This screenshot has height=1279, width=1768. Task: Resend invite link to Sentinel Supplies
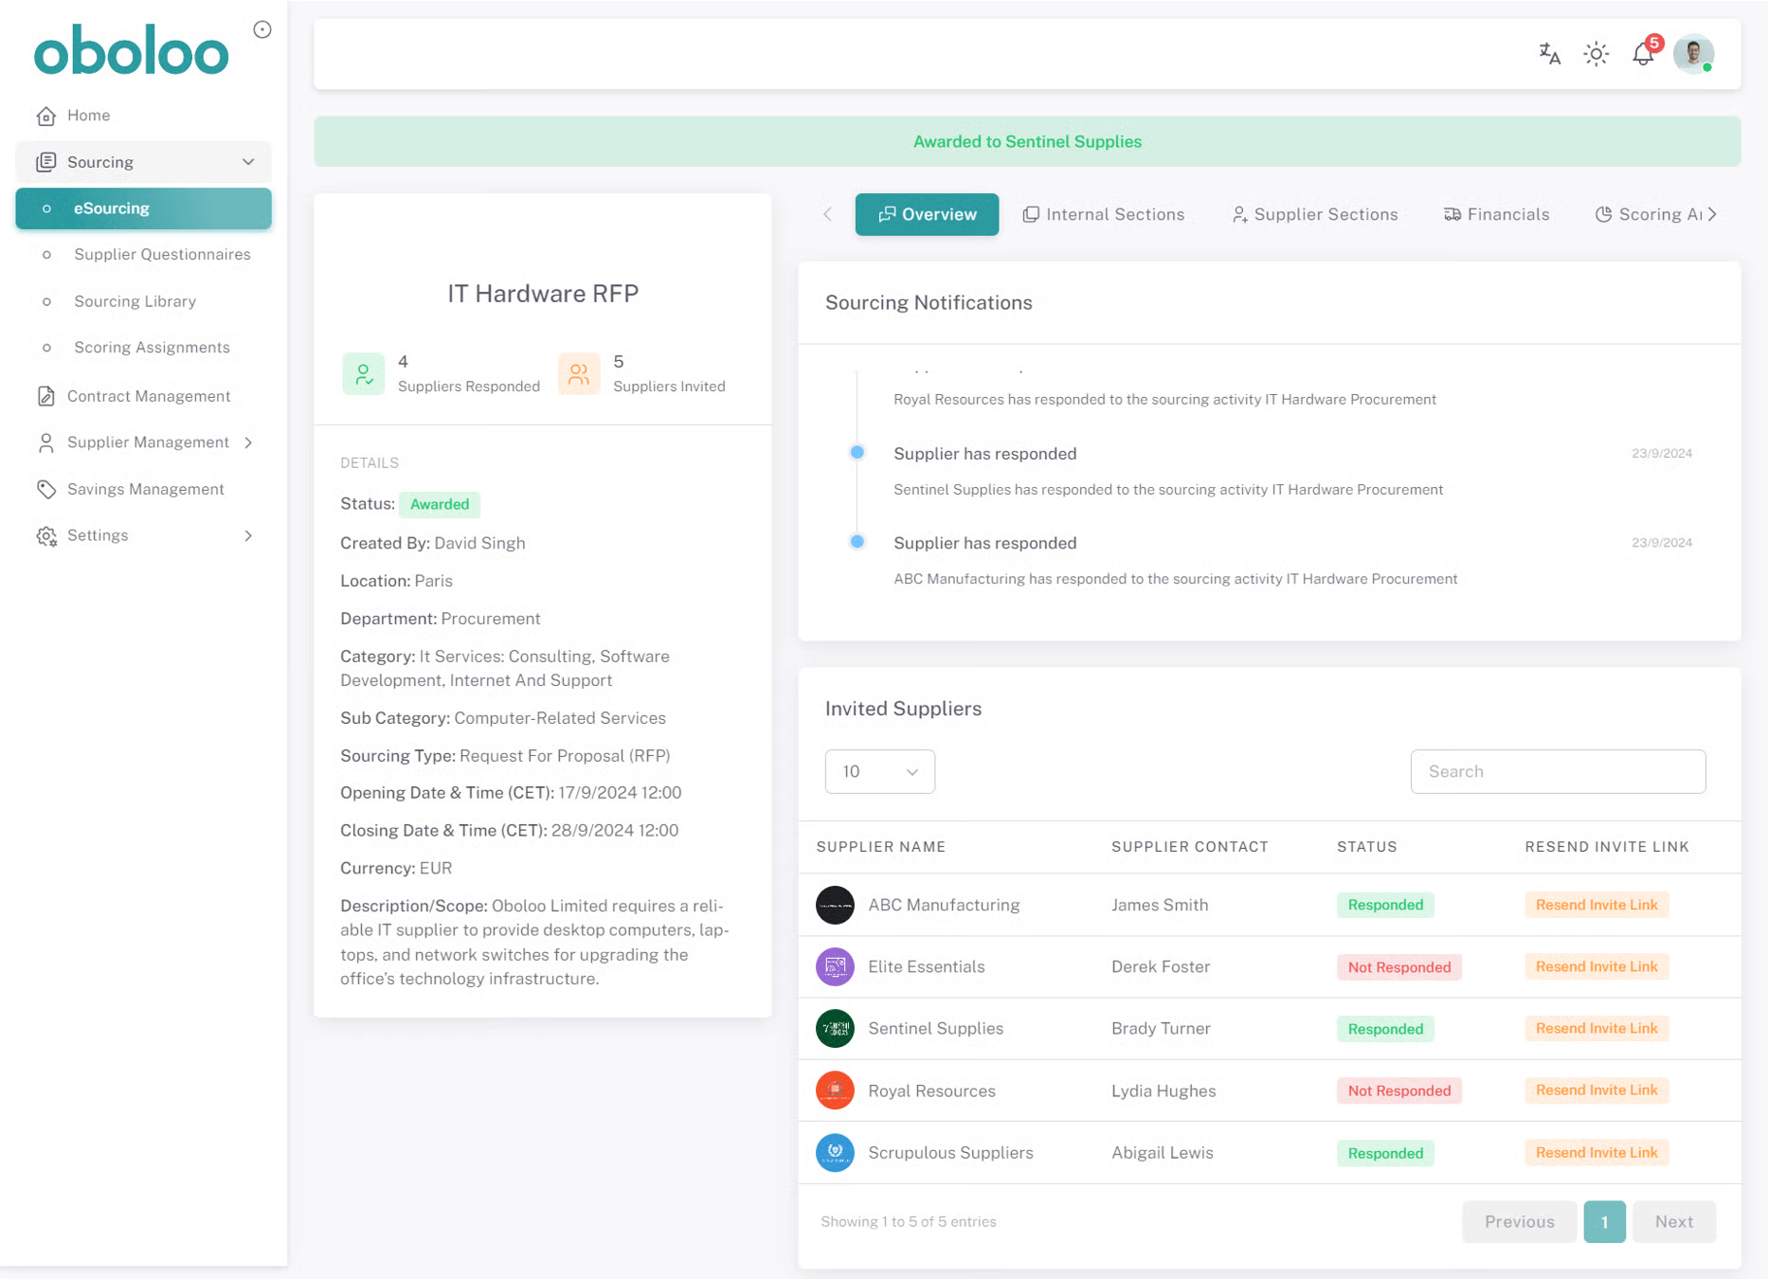coord(1597,1028)
